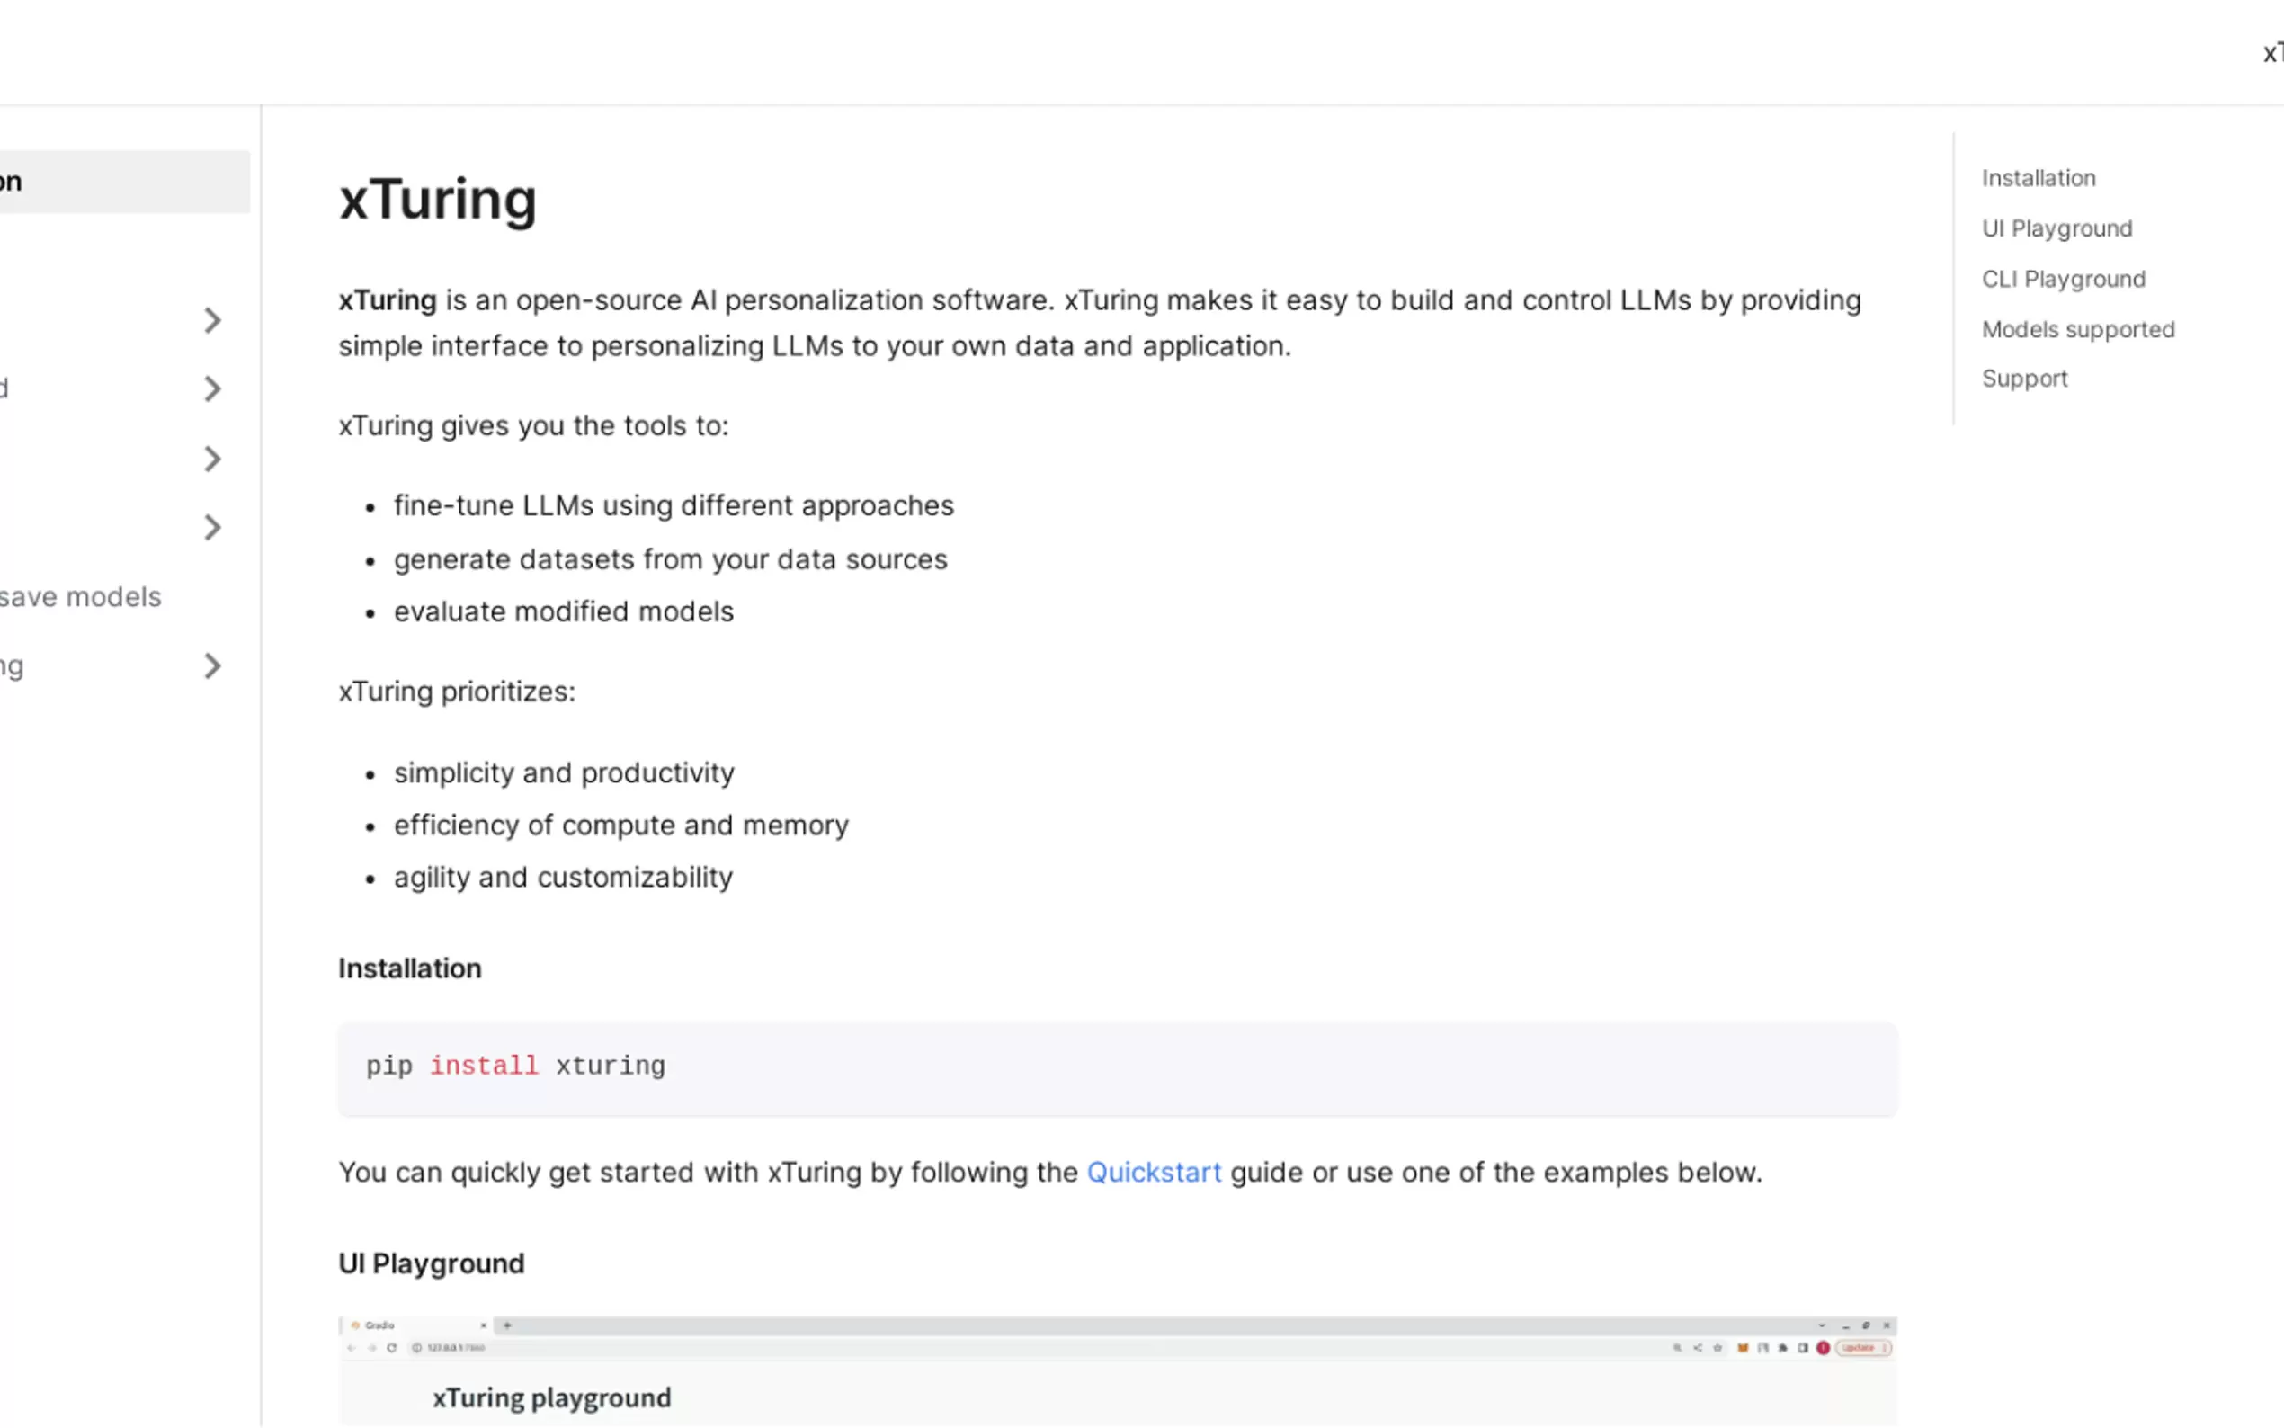Click the cut-off navbar text at top right
This screenshot has height=1428, width=2284.
(x=2271, y=54)
